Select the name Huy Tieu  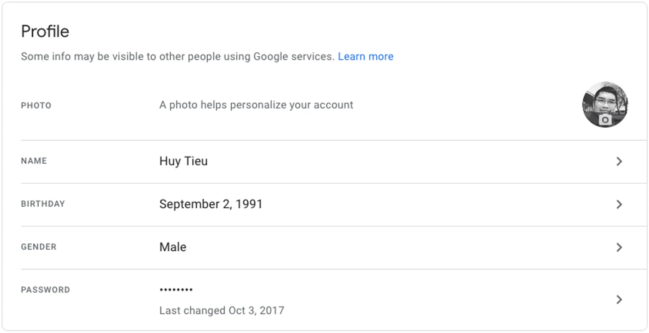point(183,161)
